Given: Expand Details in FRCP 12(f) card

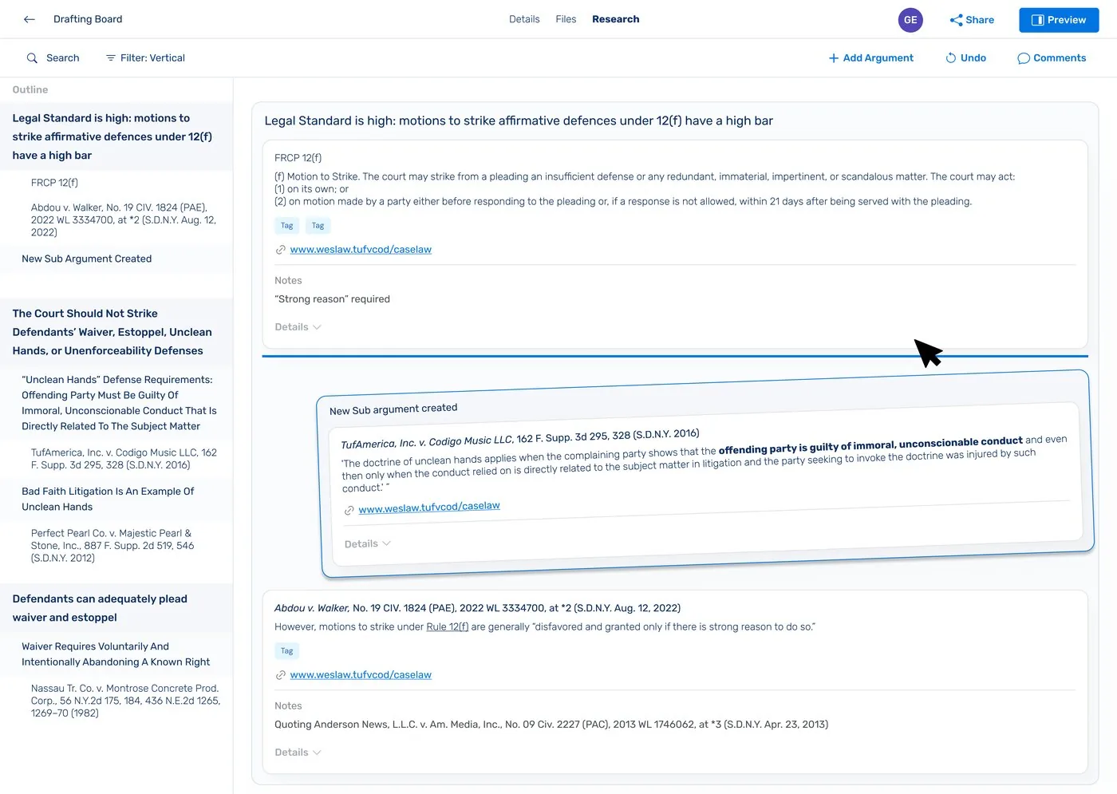Looking at the screenshot, I should [298, 327].
